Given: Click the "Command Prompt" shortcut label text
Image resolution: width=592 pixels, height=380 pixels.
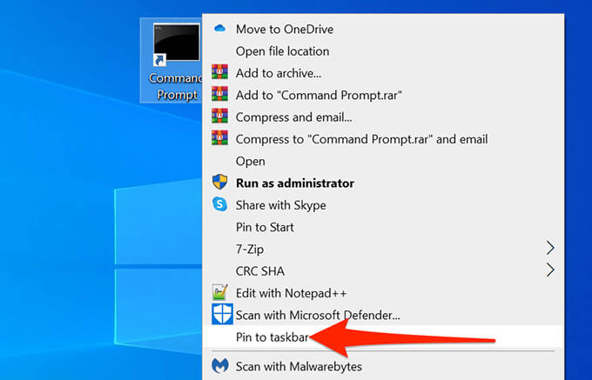Looking at the screenshot, I should click(x=176, y=86).
